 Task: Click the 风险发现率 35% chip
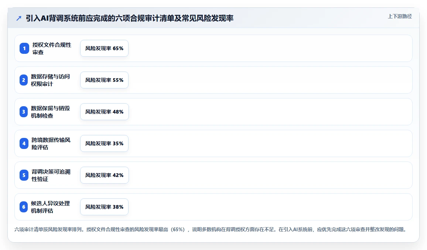[104, 143]
